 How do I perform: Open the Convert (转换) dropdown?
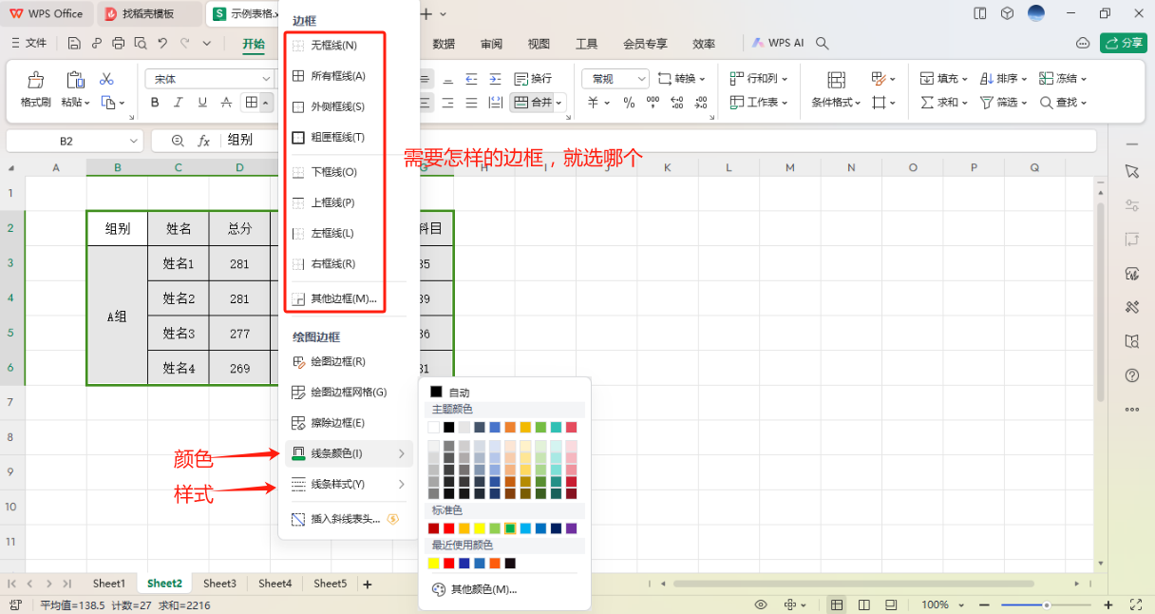(682, 79)
